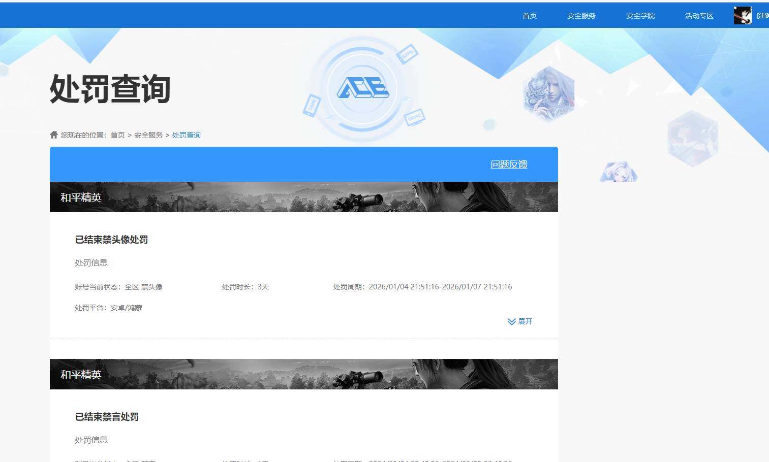769x462 pixels.
Task: Click the user avatar in header
Action: [743, 16]
